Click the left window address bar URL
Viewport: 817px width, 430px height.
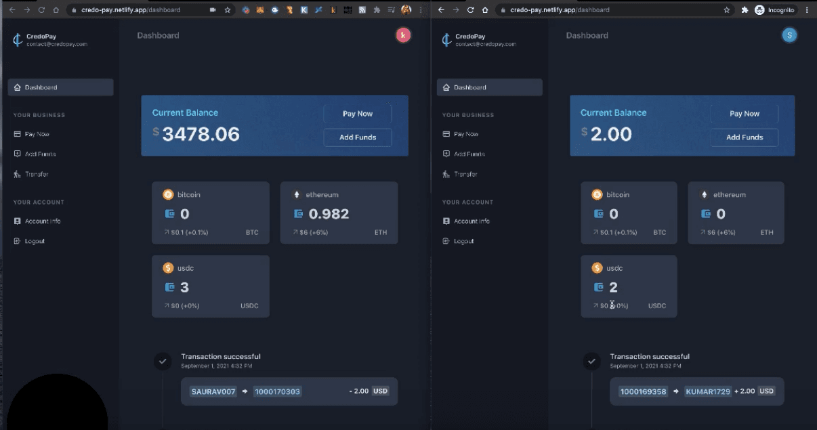(x=131, y=10)
